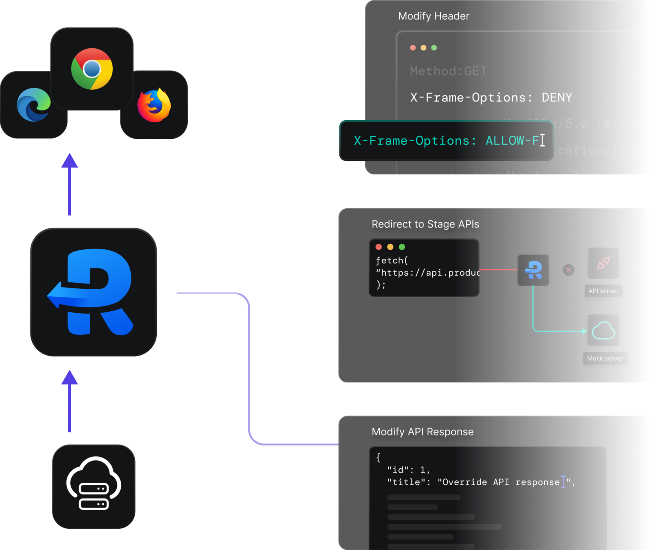The height and width of the screenshot is (550, 651).
Task: Select the Modify Header title
Action: pyautogui.click(x=433, y=16)
